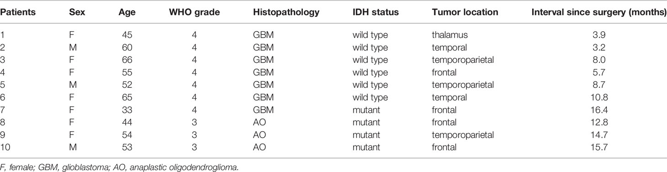Select the WHO grade column header

(194, 12)
